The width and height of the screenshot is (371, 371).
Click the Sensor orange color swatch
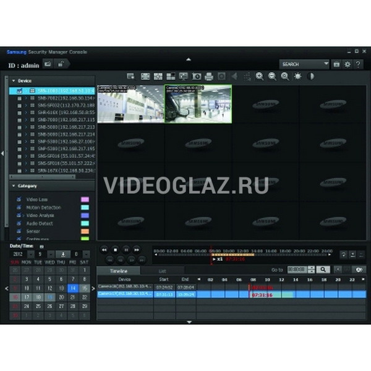point(85,231)
